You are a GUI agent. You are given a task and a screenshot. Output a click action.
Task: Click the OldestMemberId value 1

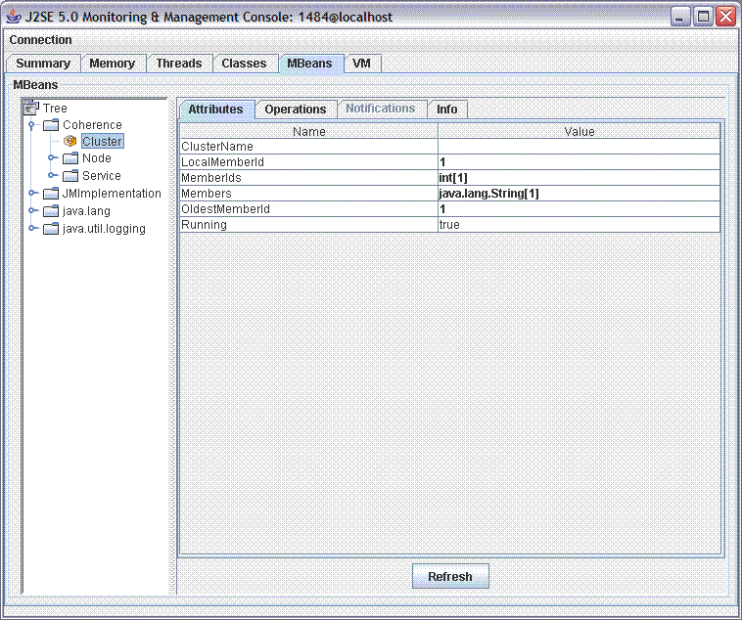580,208
